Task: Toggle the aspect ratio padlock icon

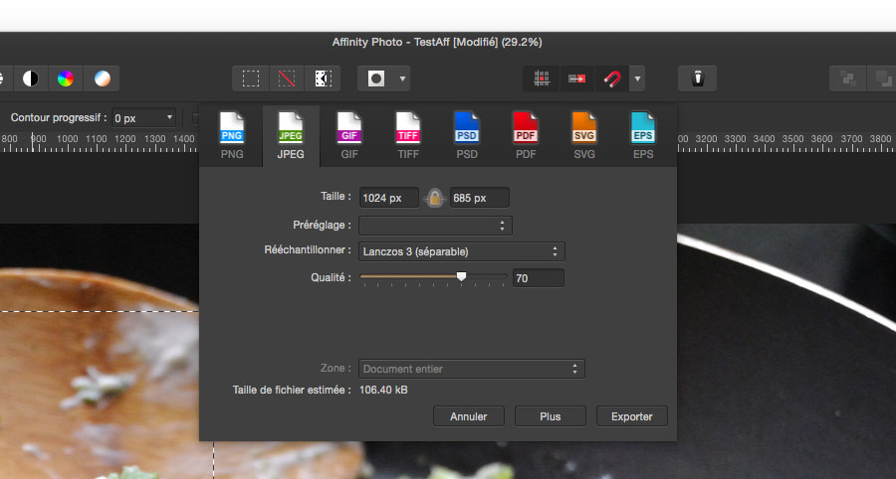Action: 435,198
